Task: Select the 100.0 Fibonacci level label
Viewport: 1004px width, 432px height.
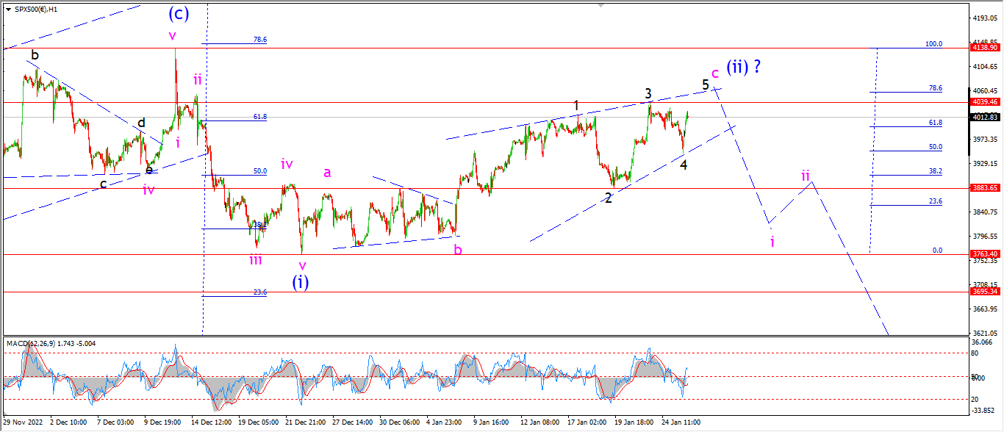Action: click(933, 44)
